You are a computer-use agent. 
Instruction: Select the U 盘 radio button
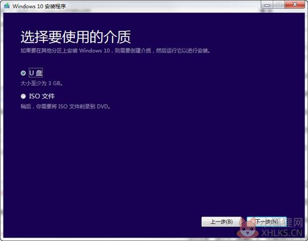tap(23, 73)
